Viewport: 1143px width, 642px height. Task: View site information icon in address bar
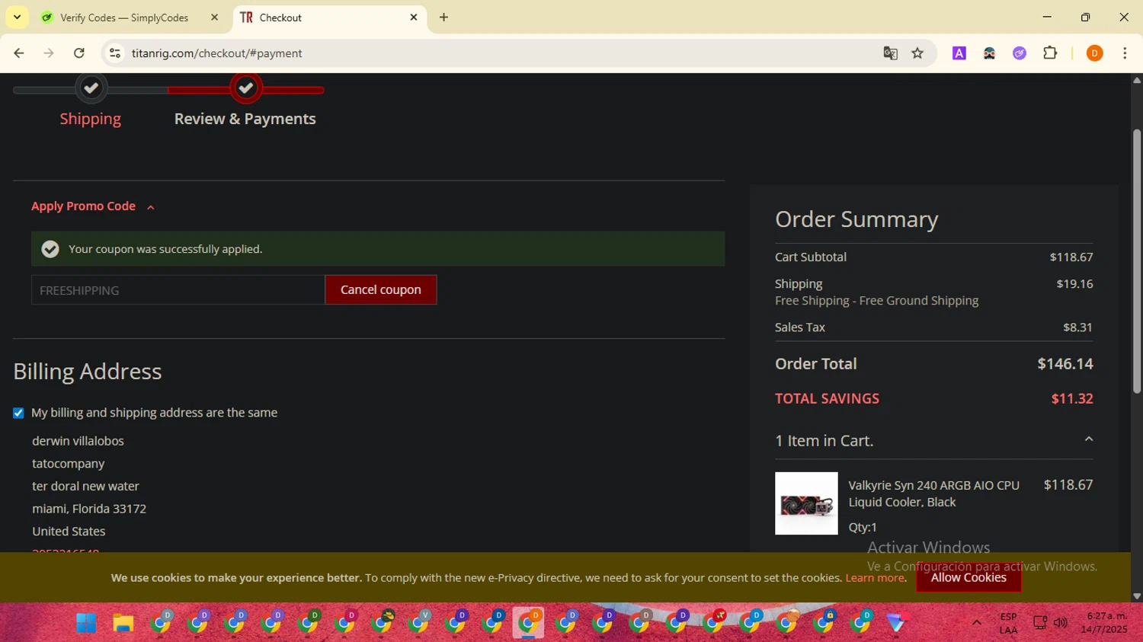(x=115, y=53)
